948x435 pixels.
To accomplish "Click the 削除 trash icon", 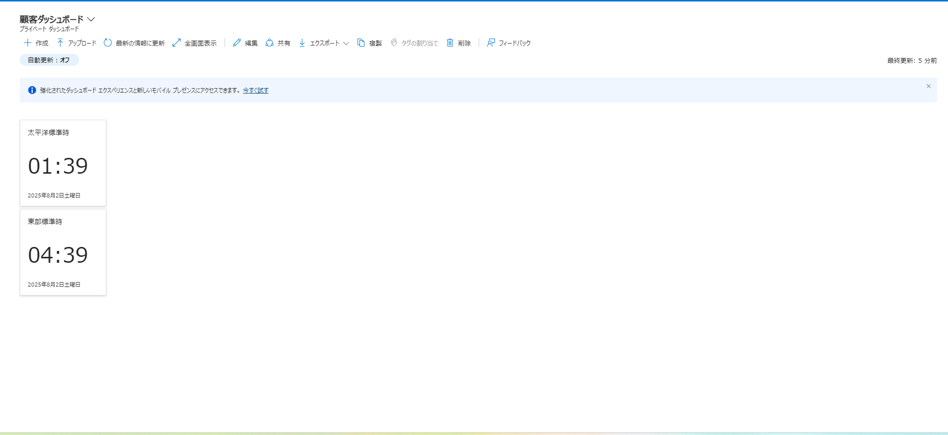I will tap(450, 43).
